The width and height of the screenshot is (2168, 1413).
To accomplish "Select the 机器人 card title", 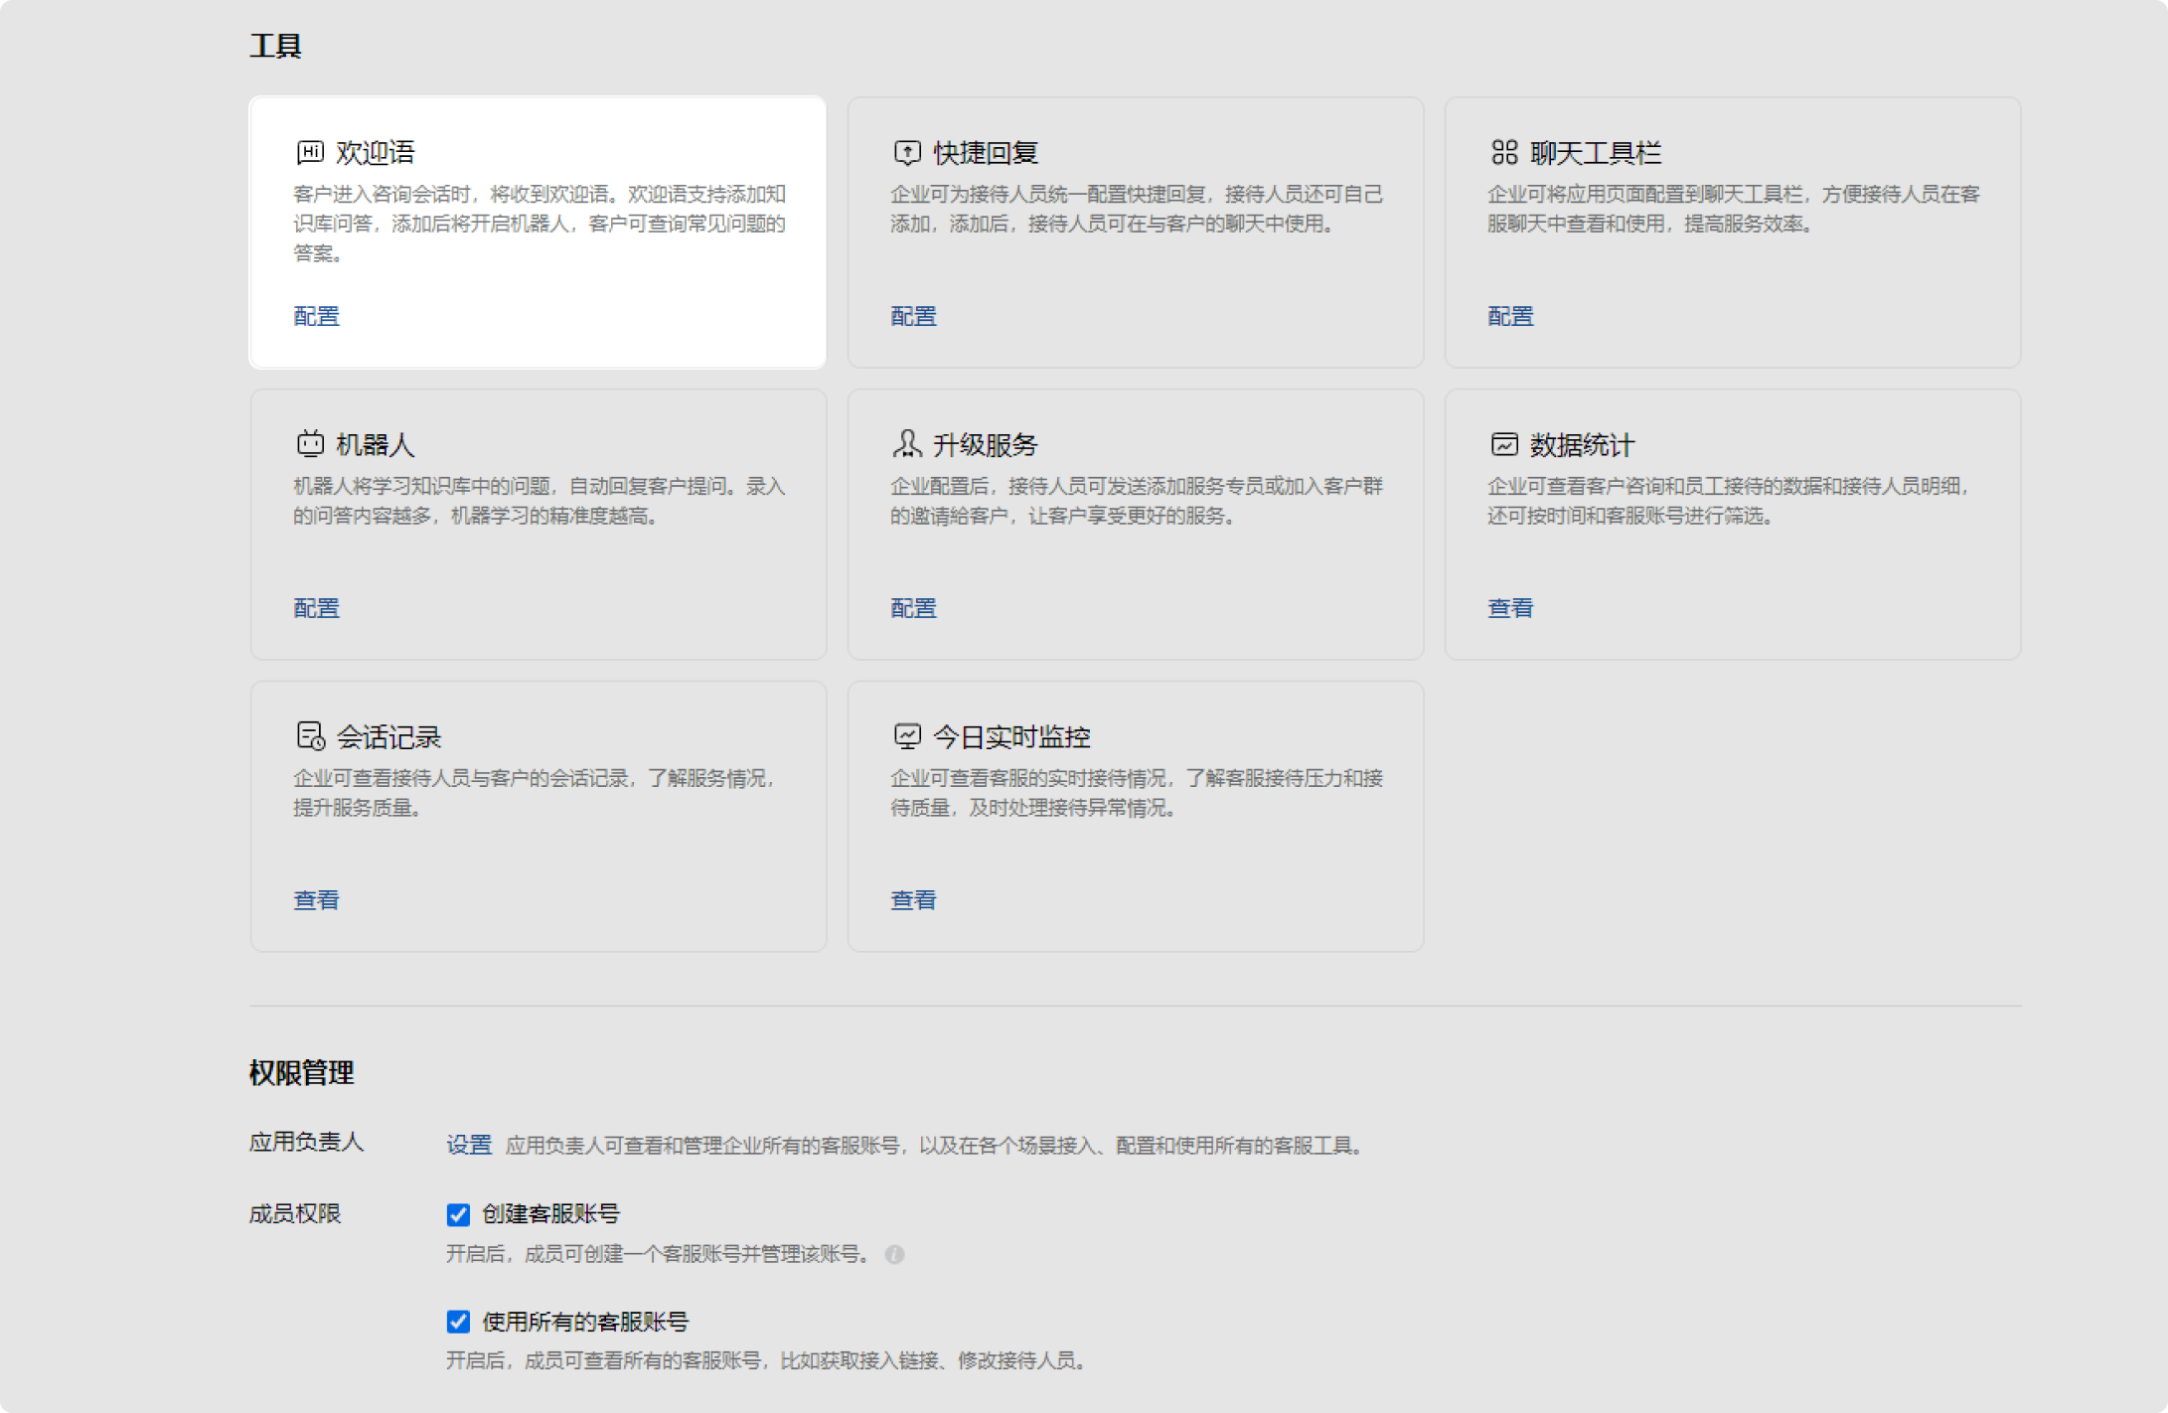I will coord(375,444).
